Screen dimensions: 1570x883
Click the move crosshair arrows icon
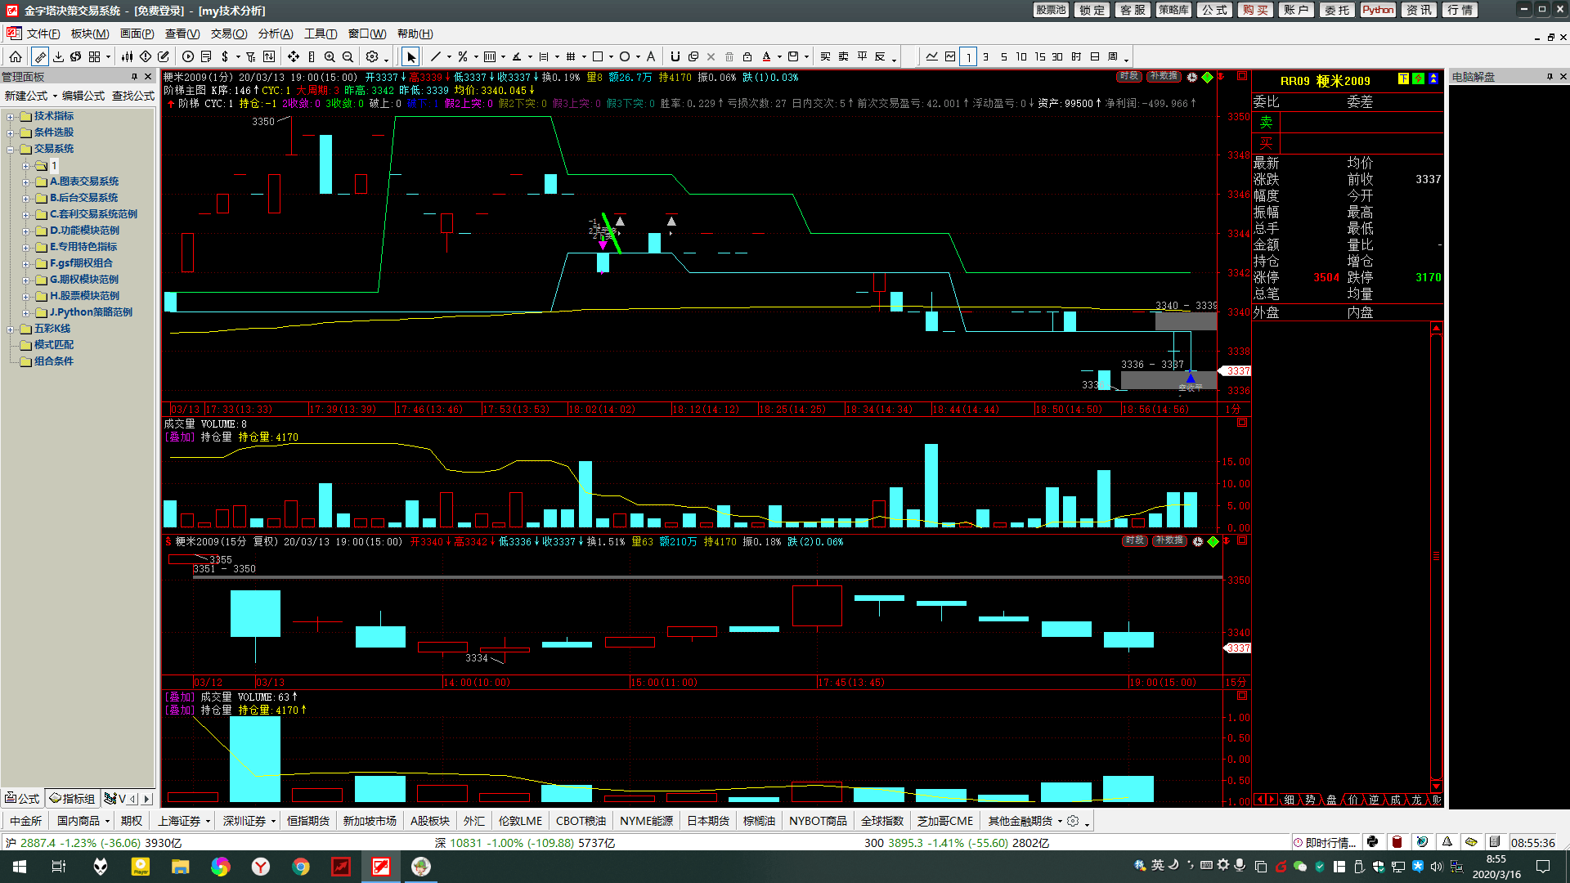[293, 56]
